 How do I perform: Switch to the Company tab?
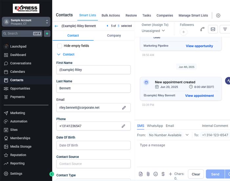(114, 36)
